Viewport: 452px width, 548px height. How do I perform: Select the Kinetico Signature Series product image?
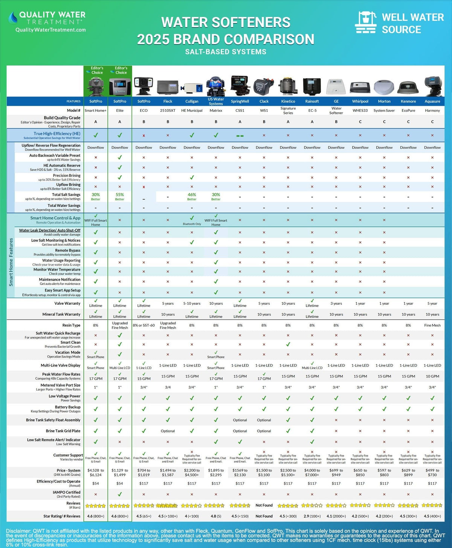tap(288, 86)
